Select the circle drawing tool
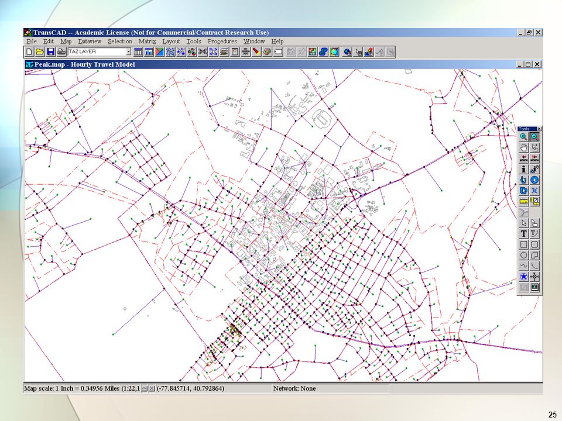Image resolution: width=562 pixels, height=421 pixels. pos(523,256)
